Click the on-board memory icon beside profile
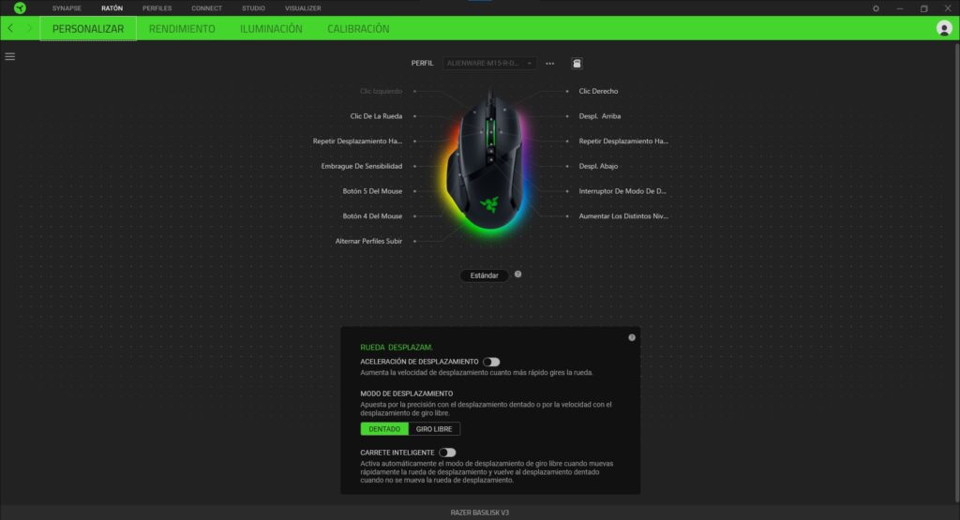The width and height of the screenshot is (960, 520). point(577,64)
